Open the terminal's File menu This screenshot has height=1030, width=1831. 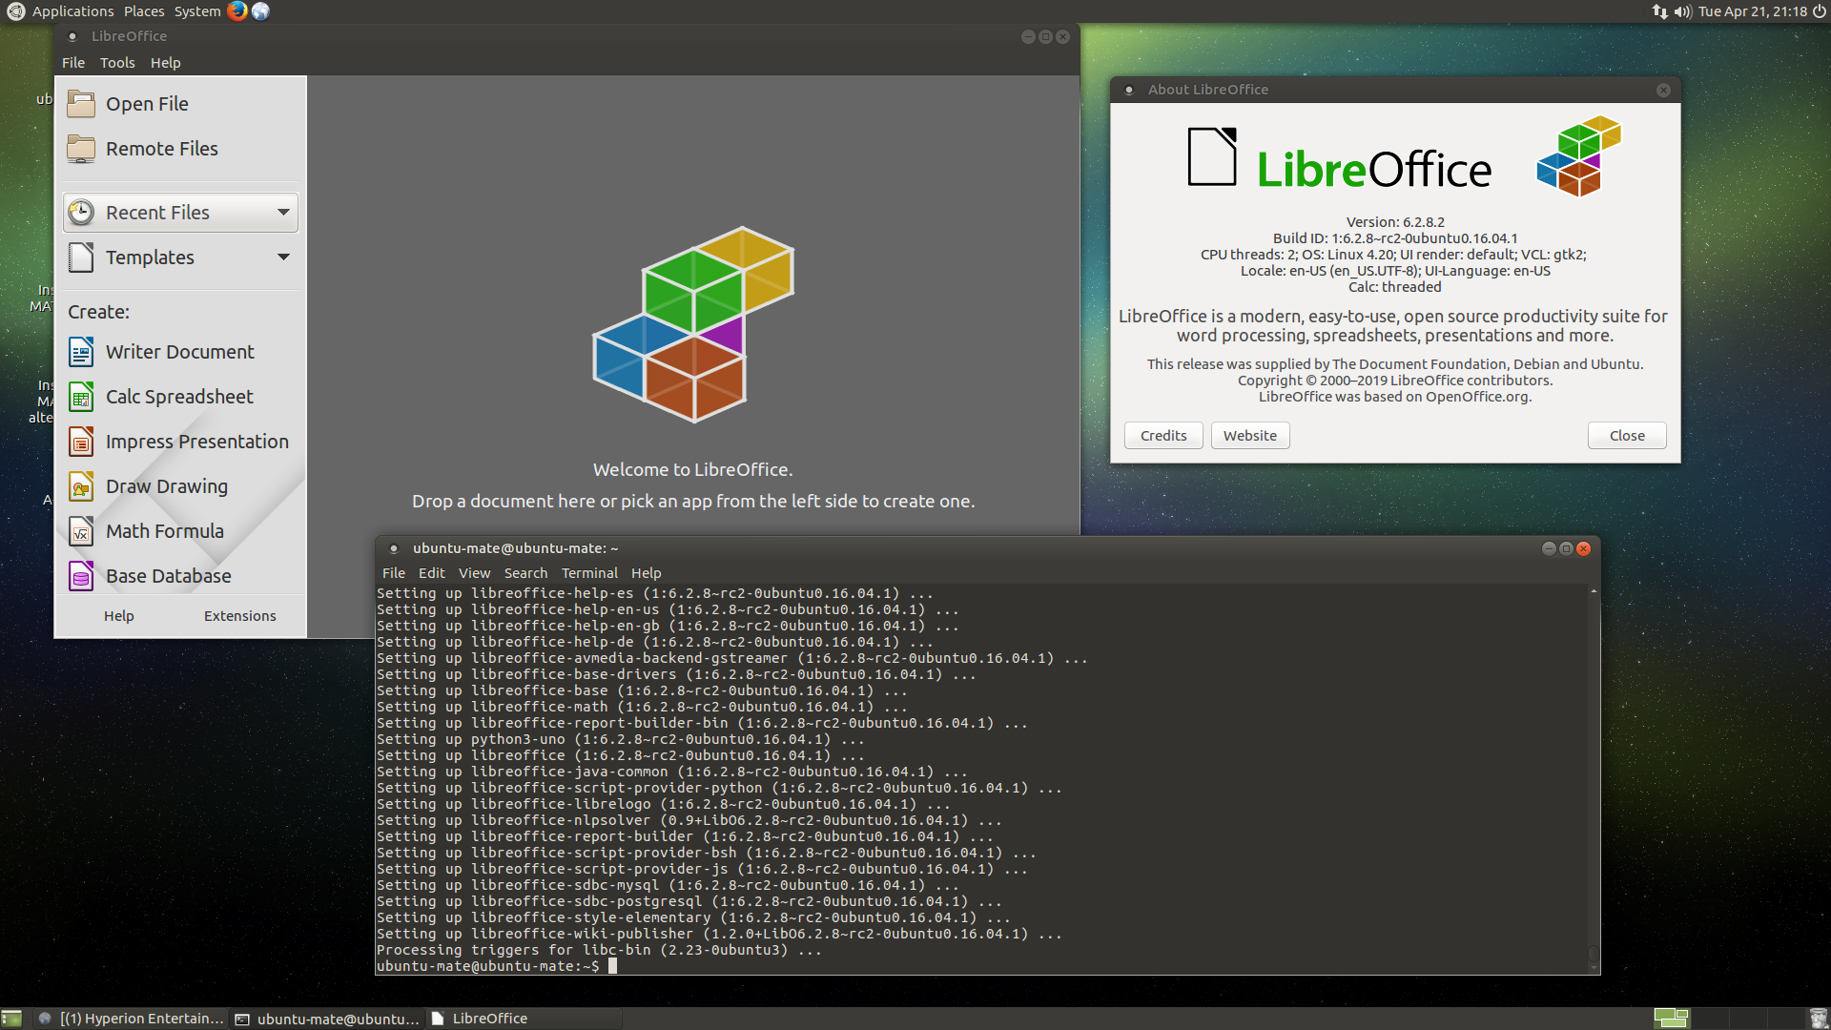[x=394, y=573]
